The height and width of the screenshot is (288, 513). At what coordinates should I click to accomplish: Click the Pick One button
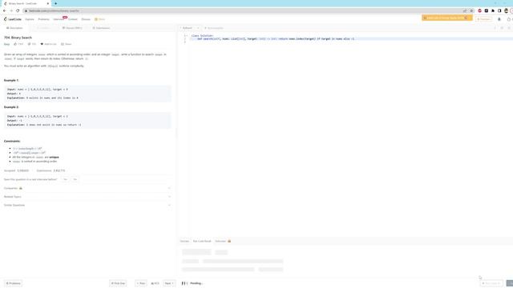[118, 283]
